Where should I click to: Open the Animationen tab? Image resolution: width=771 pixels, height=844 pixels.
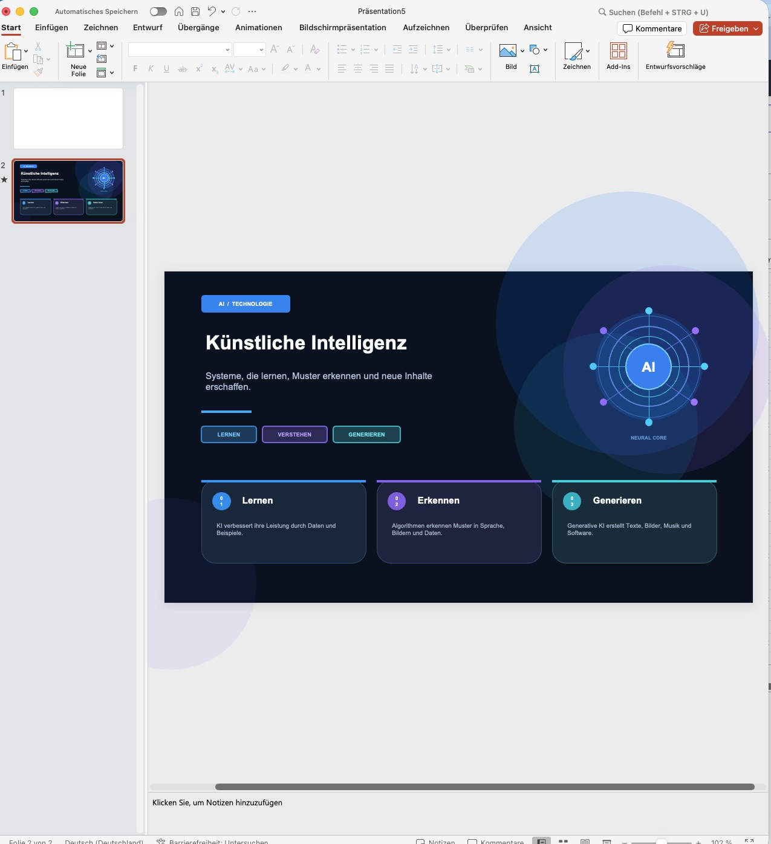(259, 28)
